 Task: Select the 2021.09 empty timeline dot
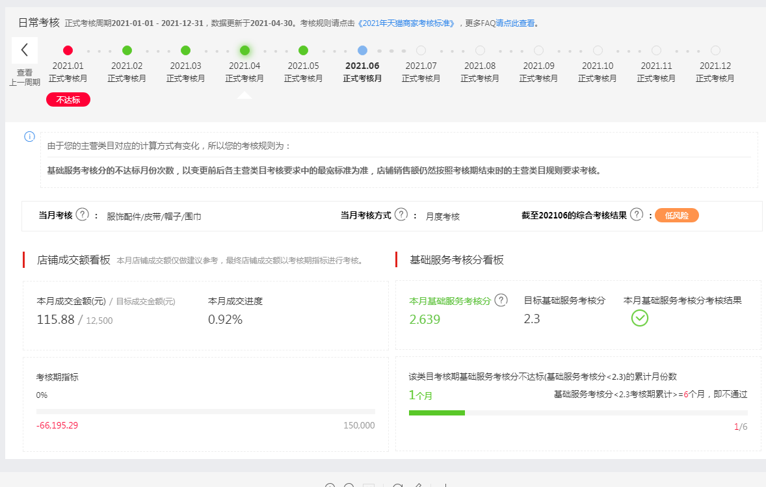[539, 50]
